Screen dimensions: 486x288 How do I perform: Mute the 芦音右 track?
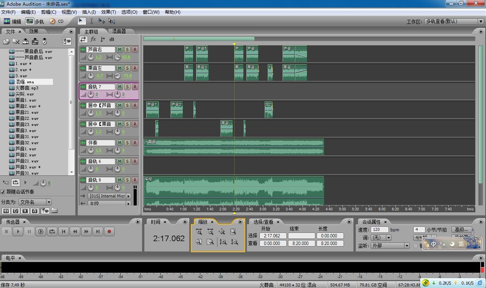120,49
